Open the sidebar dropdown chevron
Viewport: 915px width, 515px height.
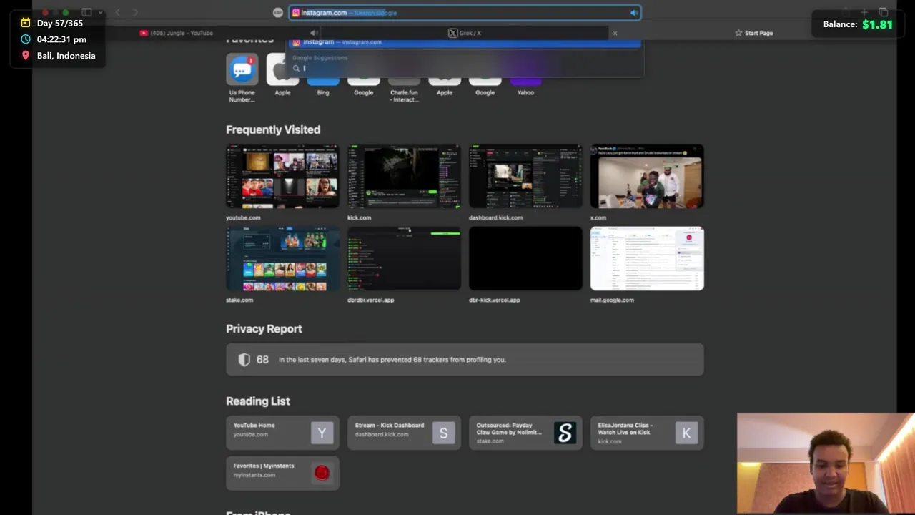tap(100, 12)
